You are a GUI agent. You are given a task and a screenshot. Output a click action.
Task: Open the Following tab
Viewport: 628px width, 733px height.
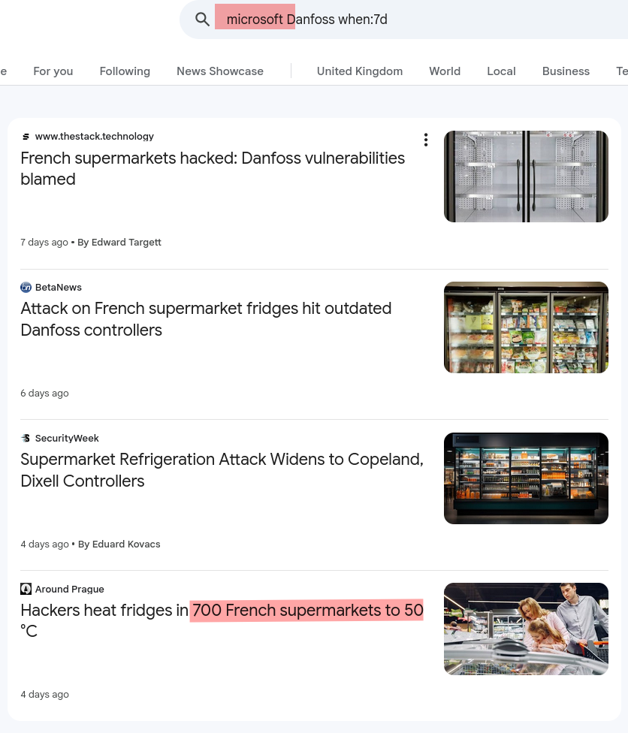coord(125,71)
